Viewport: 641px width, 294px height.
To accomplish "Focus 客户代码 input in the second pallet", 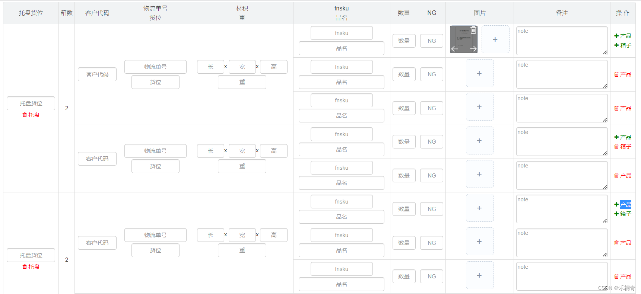I will pos(97,243).
